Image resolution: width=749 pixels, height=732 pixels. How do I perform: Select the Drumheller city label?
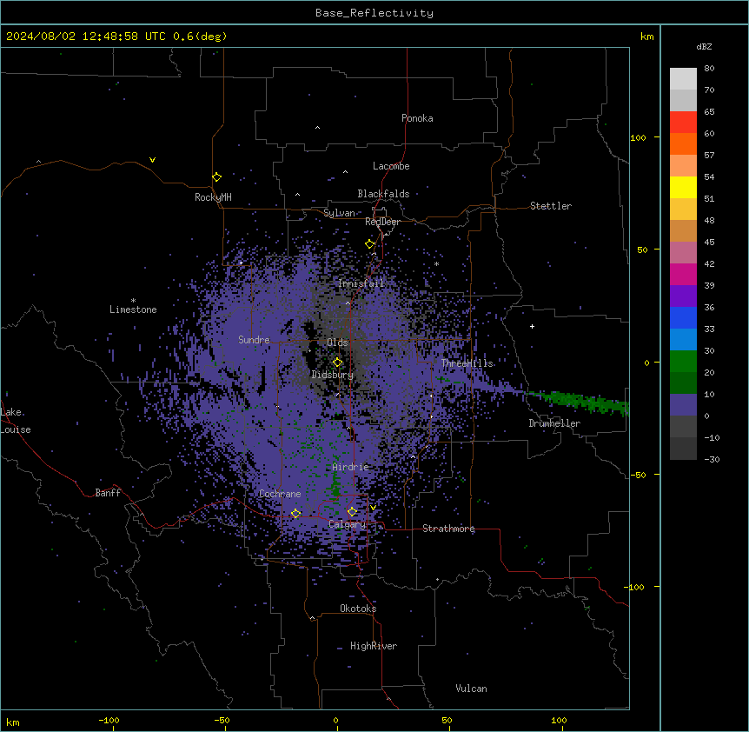(x=554, y=423)
